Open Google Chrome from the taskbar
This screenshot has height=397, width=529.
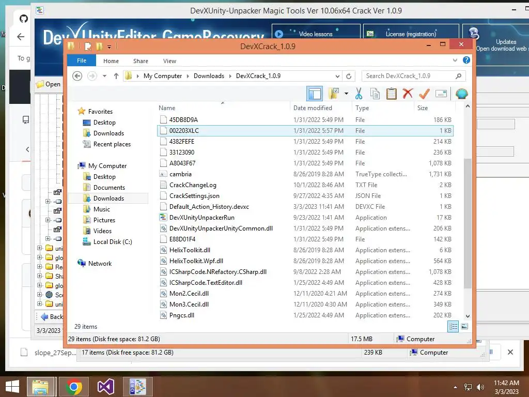coord(74,387)
